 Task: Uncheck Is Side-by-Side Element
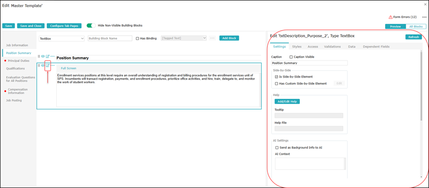[x=276, y=77]
